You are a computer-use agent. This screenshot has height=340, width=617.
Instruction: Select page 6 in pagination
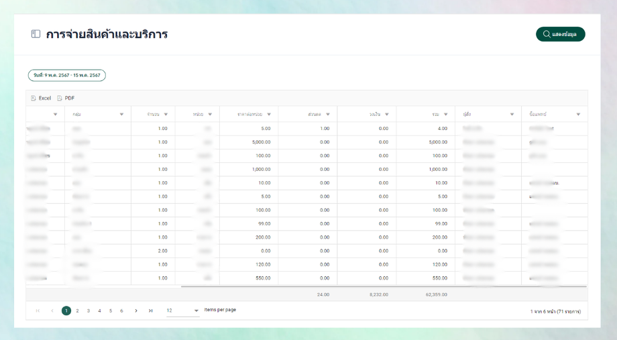tap(121, 310)
